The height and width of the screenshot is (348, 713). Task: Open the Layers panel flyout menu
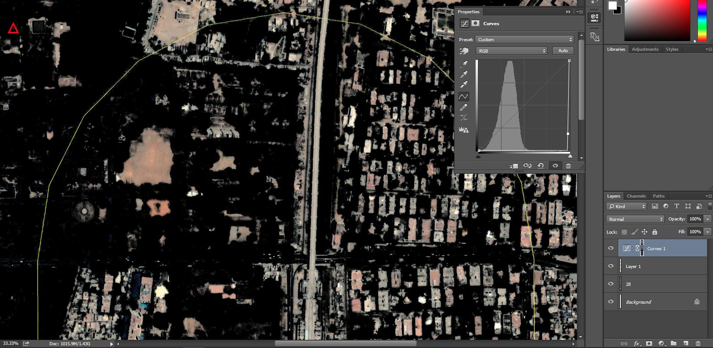coord(710,196)
